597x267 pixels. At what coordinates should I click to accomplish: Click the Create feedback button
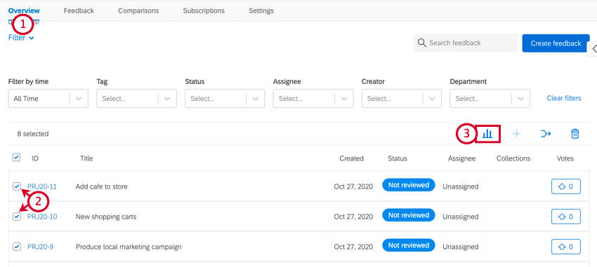point(556,43)
